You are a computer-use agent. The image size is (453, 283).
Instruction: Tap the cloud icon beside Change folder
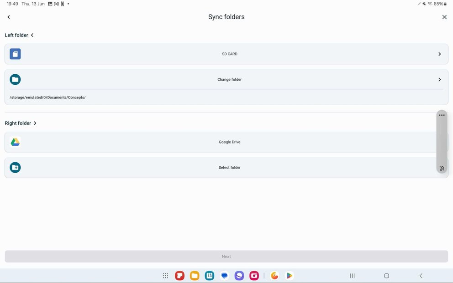pos(15,79)
